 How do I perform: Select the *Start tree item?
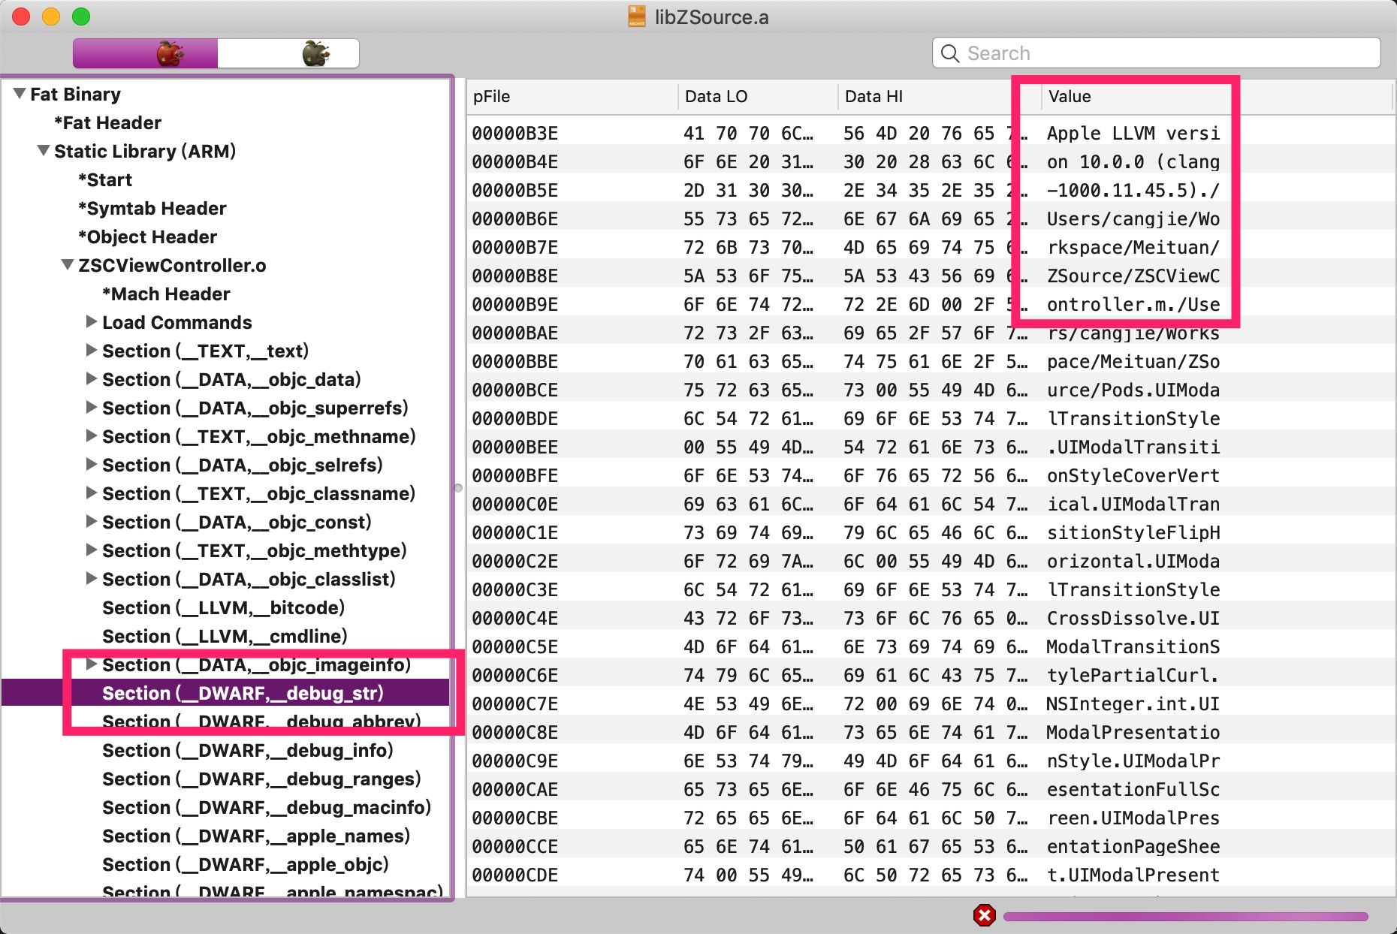105,179
